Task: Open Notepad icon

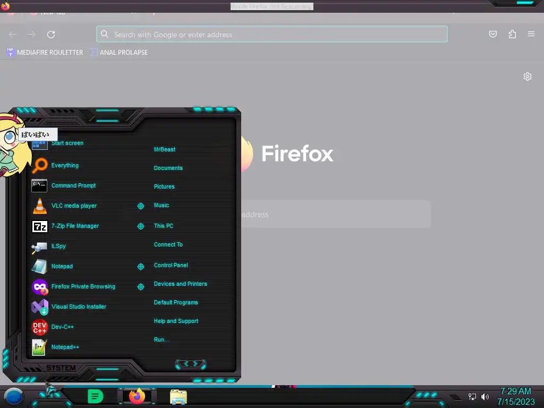Action: tap(39, 267)
